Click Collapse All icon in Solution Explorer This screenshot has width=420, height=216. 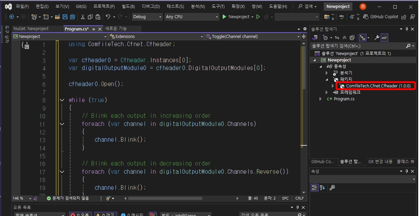[345, 38]
